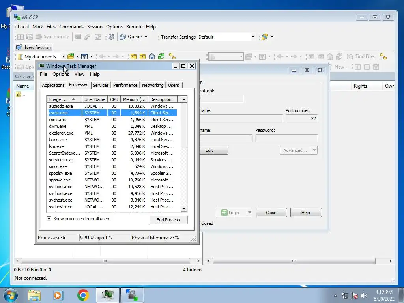Click the Action Center flag tray icon
Image resolution: width=404 pixels, height=303 pixels.
(x=355, y=296)
